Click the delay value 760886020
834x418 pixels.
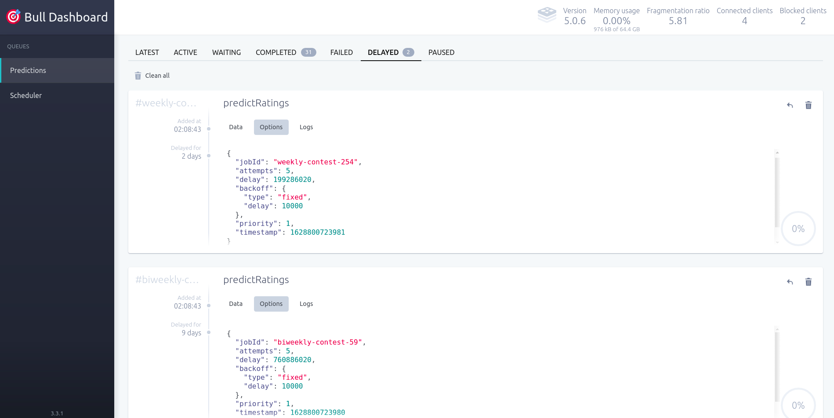click(292, 360)
